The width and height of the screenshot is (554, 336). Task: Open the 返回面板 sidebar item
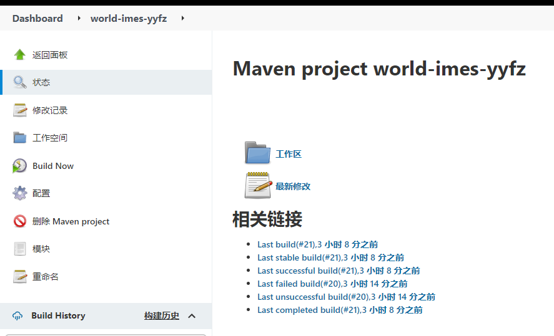[50, 55]
